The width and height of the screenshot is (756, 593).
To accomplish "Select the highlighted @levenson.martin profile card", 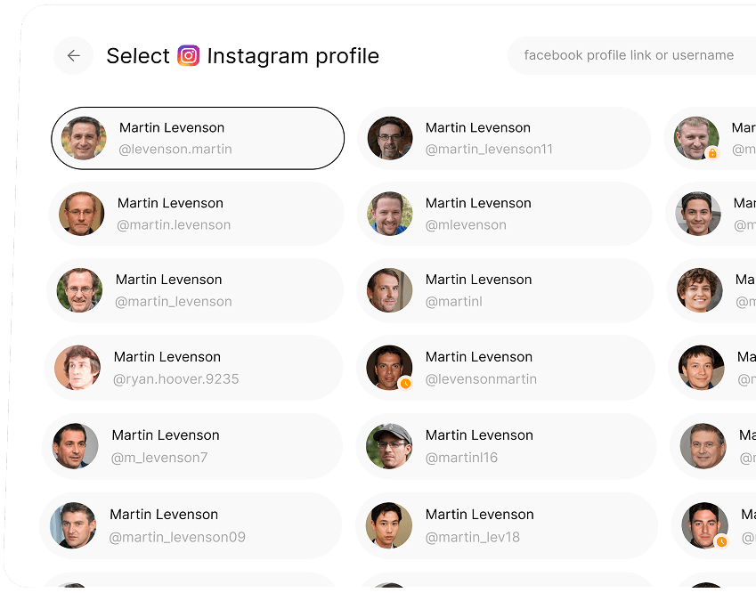I will click(x=198, y=138).
